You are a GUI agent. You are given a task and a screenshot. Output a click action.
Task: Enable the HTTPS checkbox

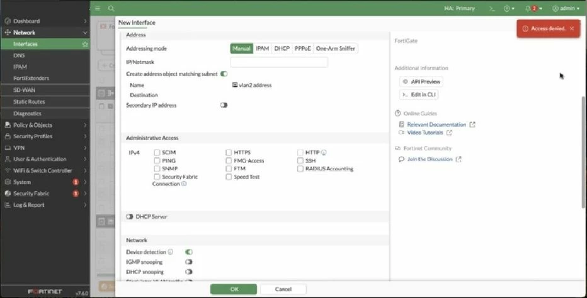pyautogui.click(x=229, y=153)
